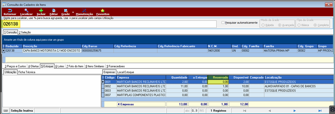Click the total quantity 13,00 cell
The width and height of the screenshot is (335, 114).
point(177,104)
